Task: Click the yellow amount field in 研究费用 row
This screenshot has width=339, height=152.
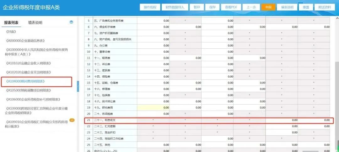Action: pos(153,107)
